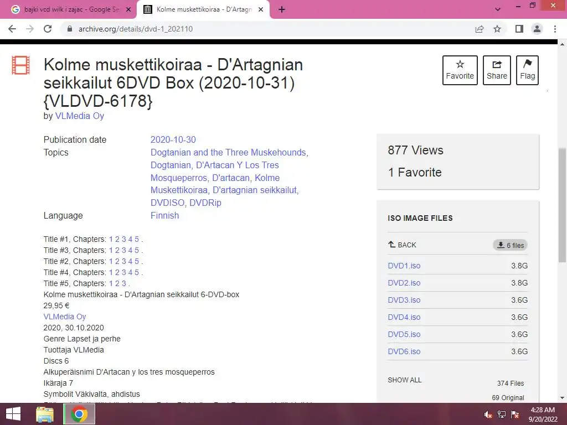Bookmark this page with the star icon
567x425 pixels.
[x=497, y=29]
